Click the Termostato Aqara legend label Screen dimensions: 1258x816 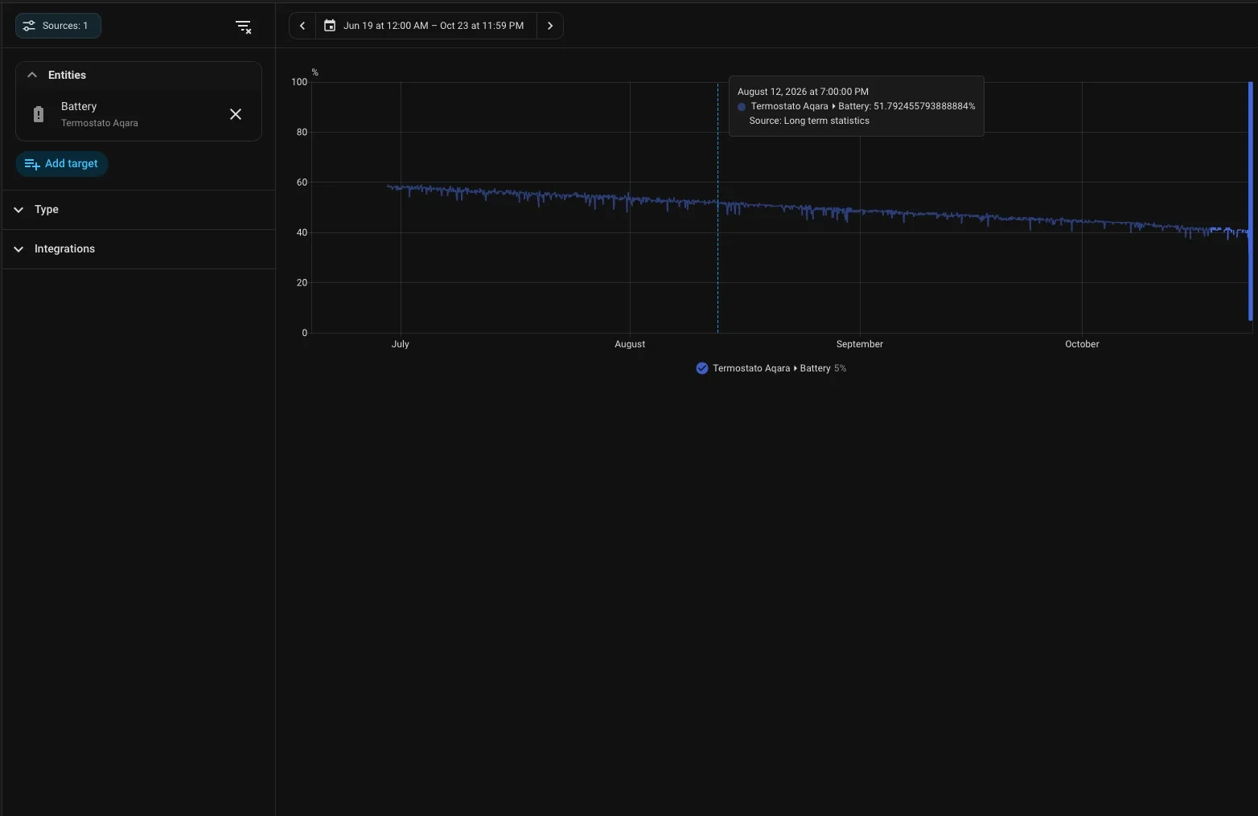pyautogui.click(x=771, y=368)
